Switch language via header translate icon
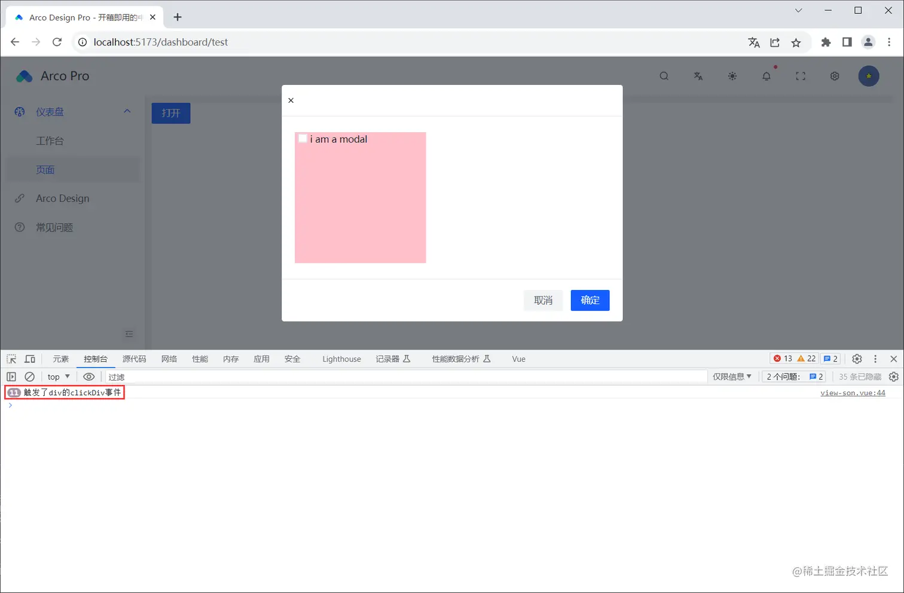904x593 pixels. [x=698, y=76]
